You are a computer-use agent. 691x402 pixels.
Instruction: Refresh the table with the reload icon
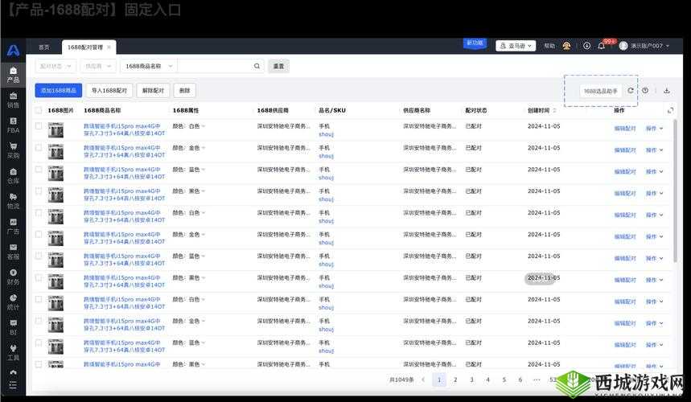[x=631, y=90]
